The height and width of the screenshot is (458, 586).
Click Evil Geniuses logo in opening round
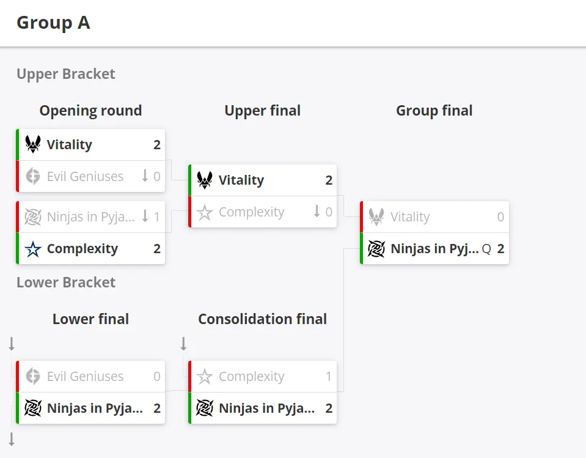(x=33, y=176)
